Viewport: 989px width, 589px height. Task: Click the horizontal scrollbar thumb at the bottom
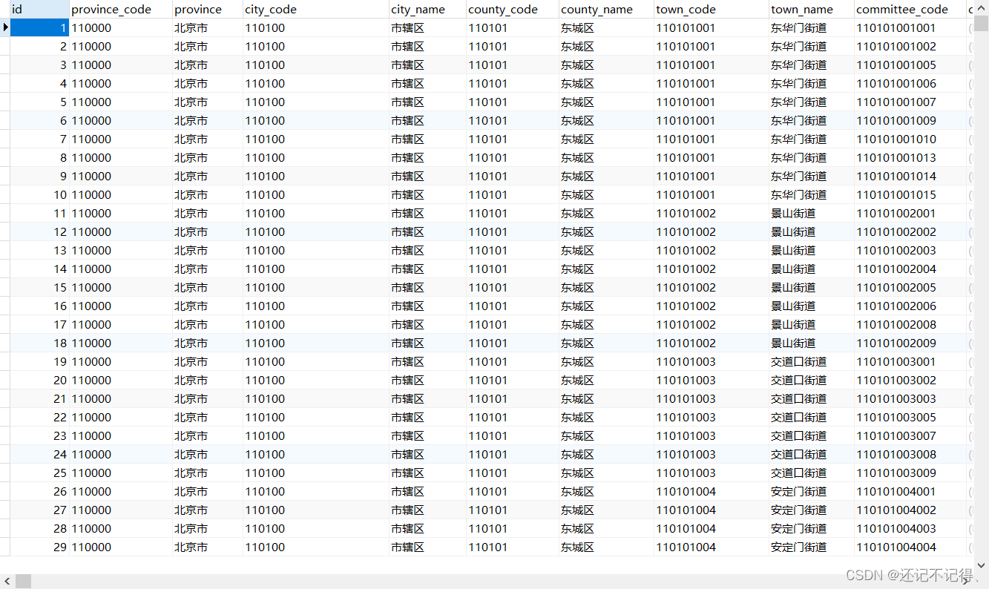coord(24,581)
